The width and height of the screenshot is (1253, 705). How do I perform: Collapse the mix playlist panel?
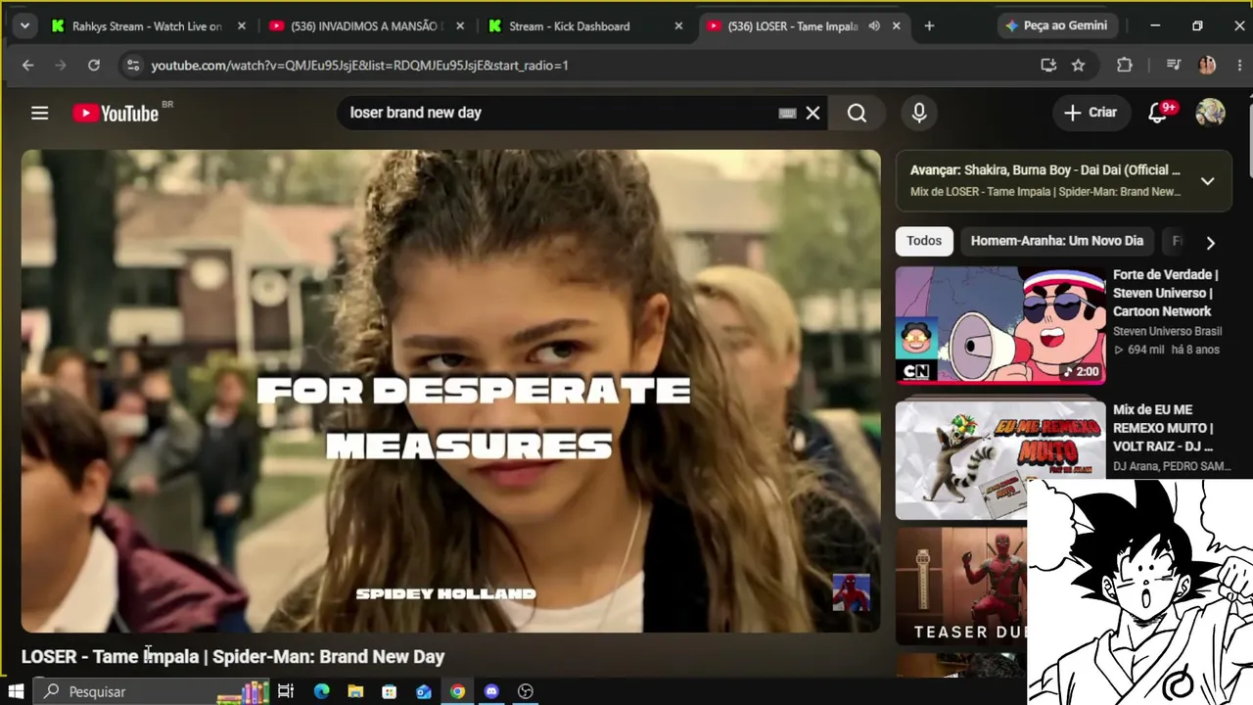[1207, 181]
